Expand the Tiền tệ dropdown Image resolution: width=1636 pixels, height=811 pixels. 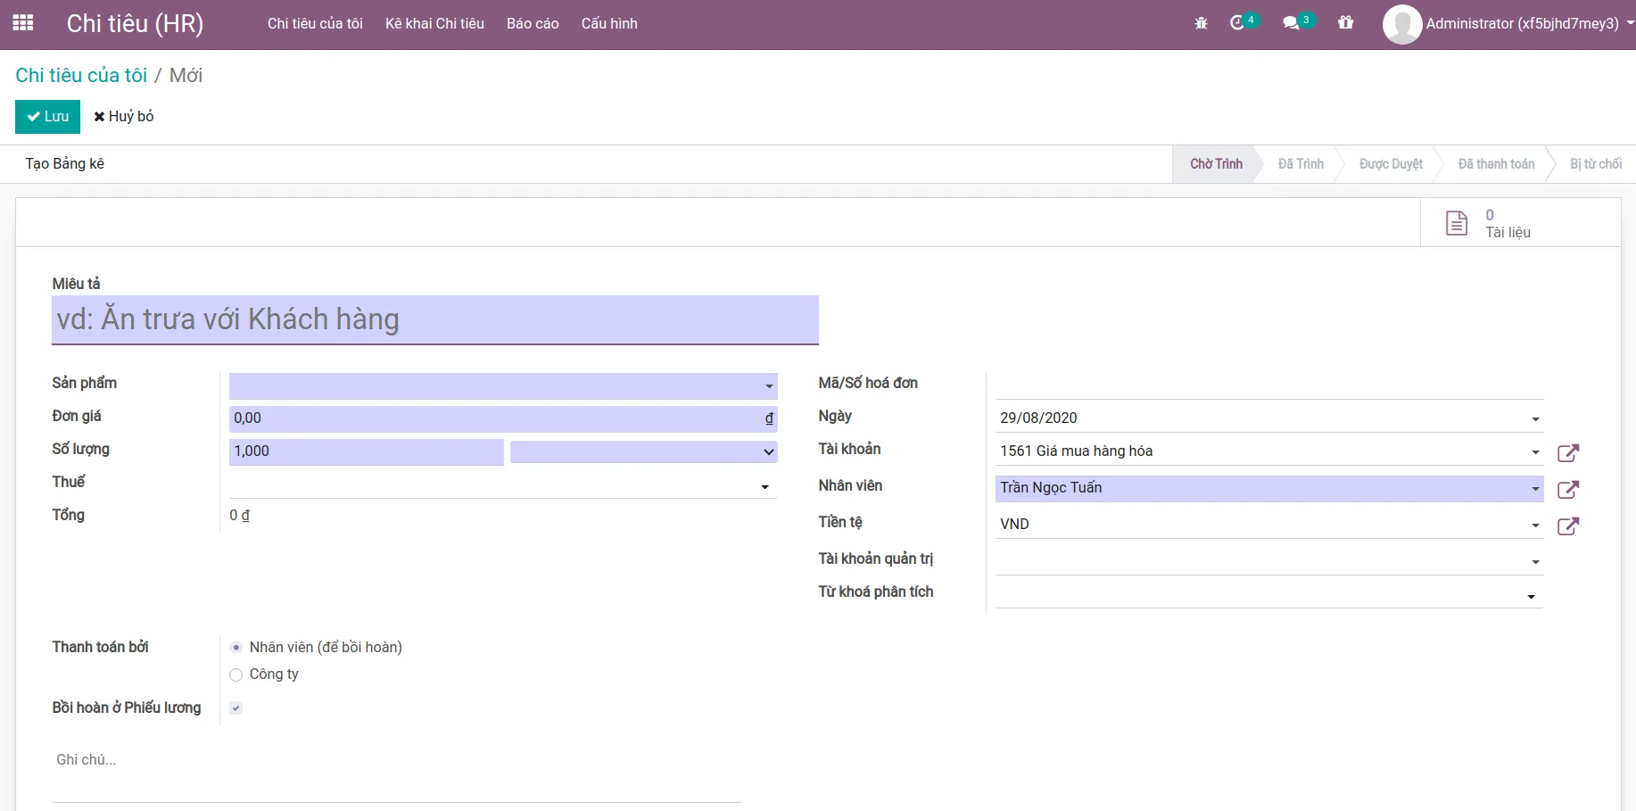pos(1535,525)
